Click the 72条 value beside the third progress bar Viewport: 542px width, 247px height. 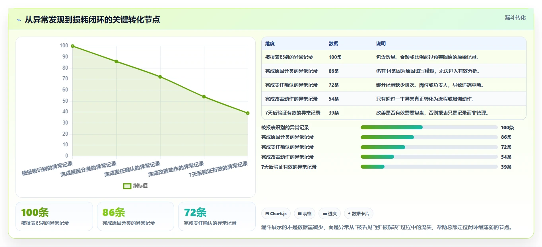(x=506, y=147)
